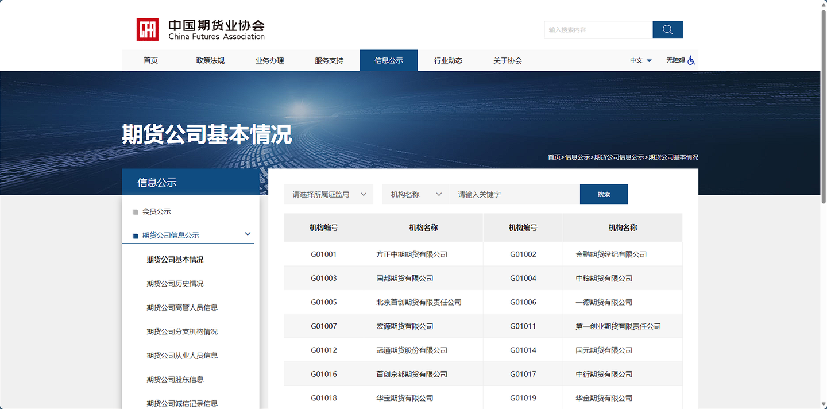Go to the 首页 navigation tab
The image size is (827, 409).
point(150,60)
